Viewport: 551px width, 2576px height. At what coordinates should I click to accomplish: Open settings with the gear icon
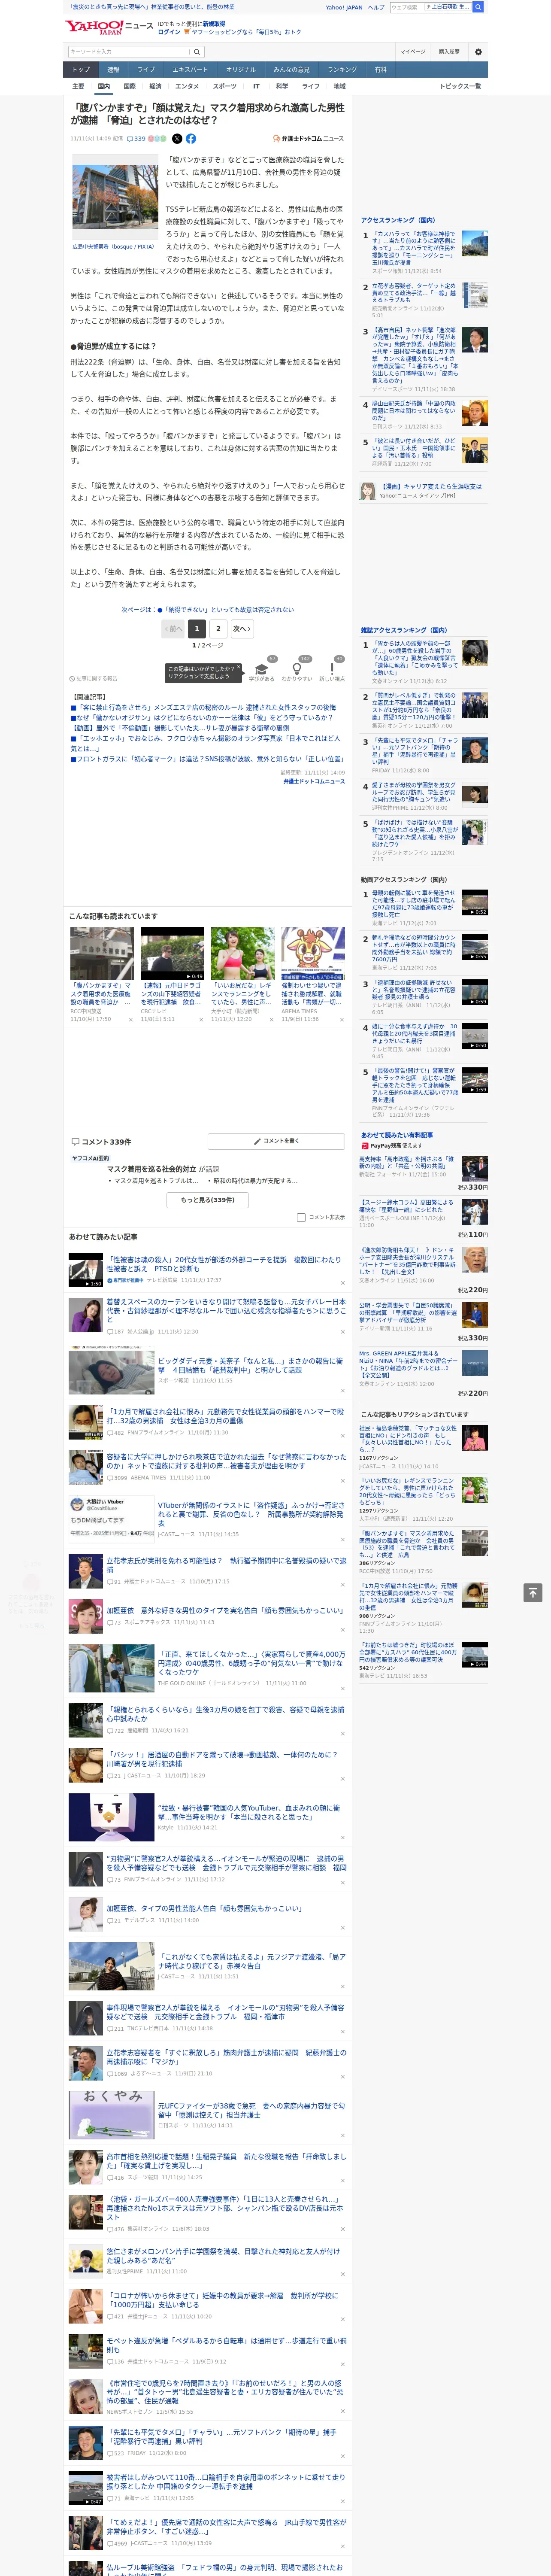tap(478, 51)
